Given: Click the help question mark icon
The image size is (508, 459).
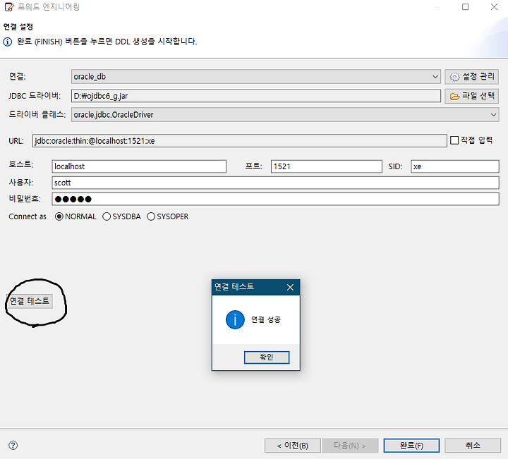Looking at the screenshot, I should (13, 446).
